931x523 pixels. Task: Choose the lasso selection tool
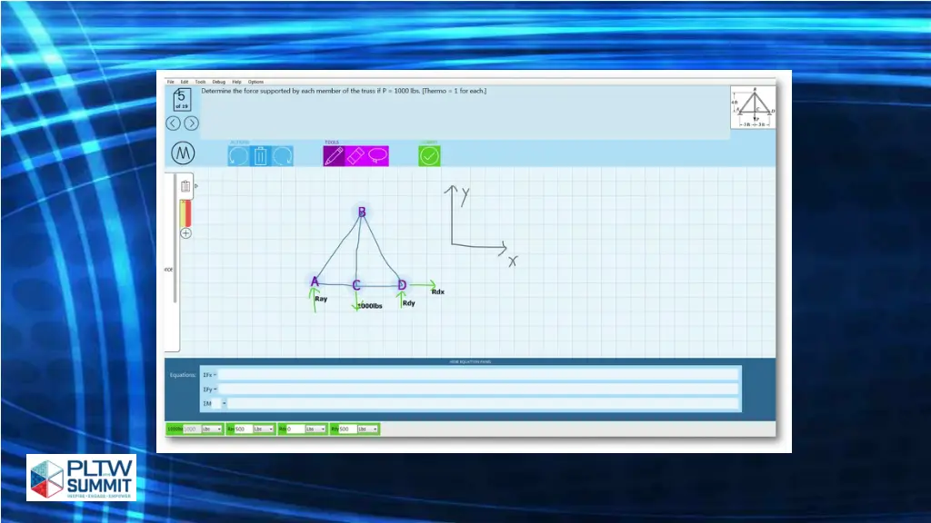[377, 155]
